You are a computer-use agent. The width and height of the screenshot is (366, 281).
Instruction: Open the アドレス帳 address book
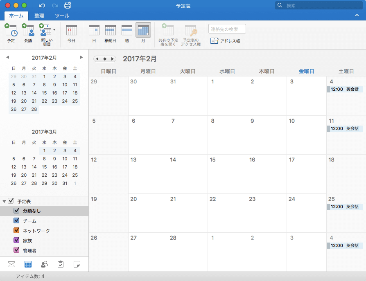(225, 41)
